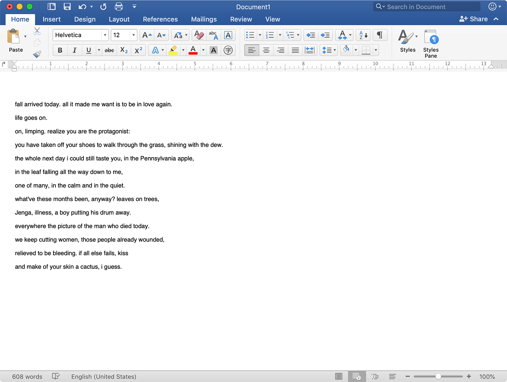Open the bullet list style dropdown arrow

pyautogui.click(x=260, y=35)
